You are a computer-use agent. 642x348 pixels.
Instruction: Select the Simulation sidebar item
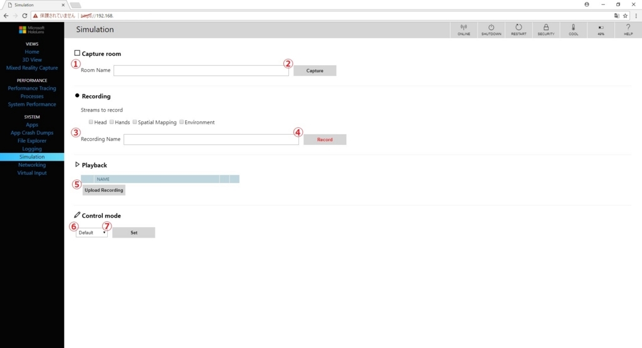tap(32, 157)
